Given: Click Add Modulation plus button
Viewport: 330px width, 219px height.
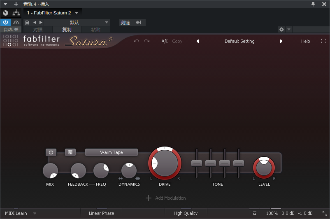Looking at the screenshot, I should 149,198.
